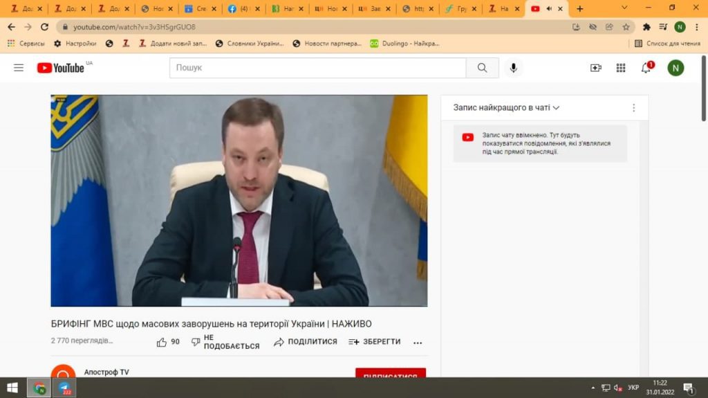
Task: Click the 'ЗБЕРЕГТИ' save button
Action: [x=374, y=342]
